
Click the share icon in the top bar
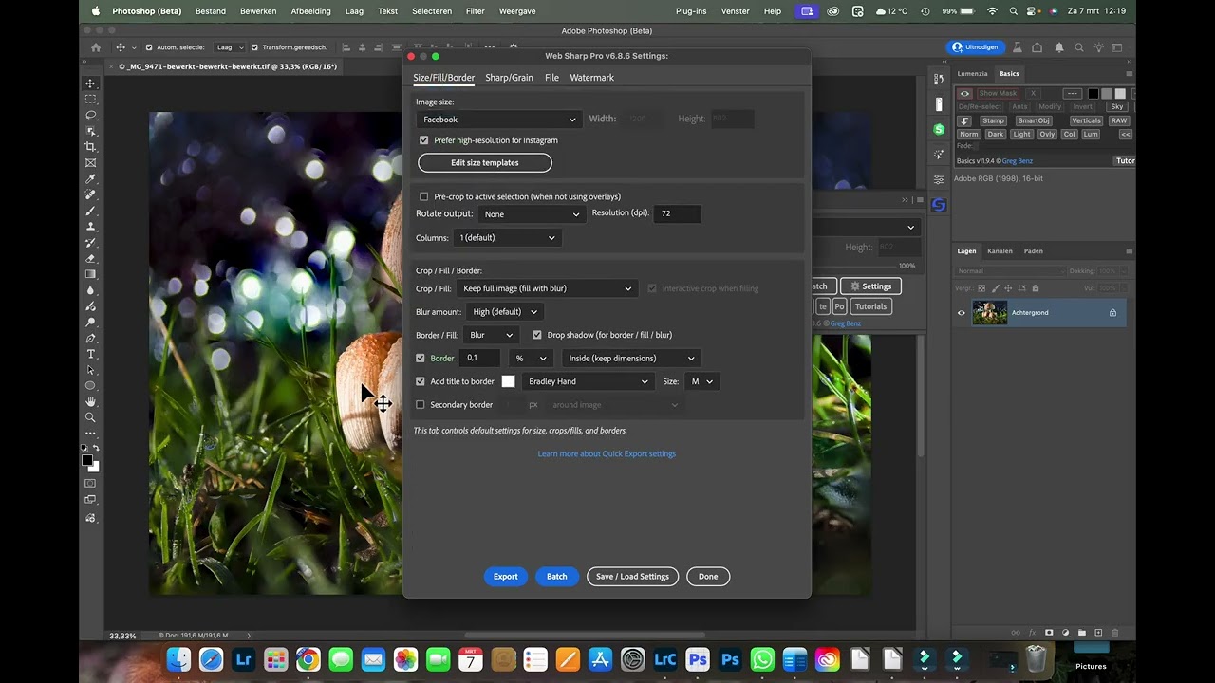point(1037,47)
